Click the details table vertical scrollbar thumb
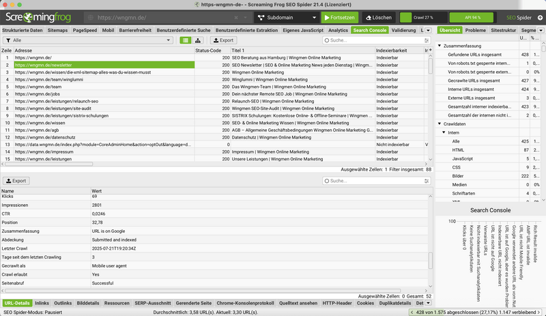 (431, 260)
